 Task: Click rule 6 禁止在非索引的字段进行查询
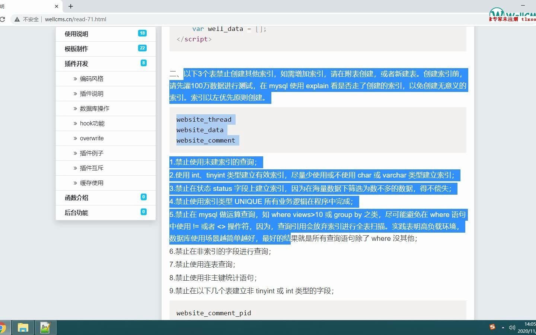(x=220, y=251)
